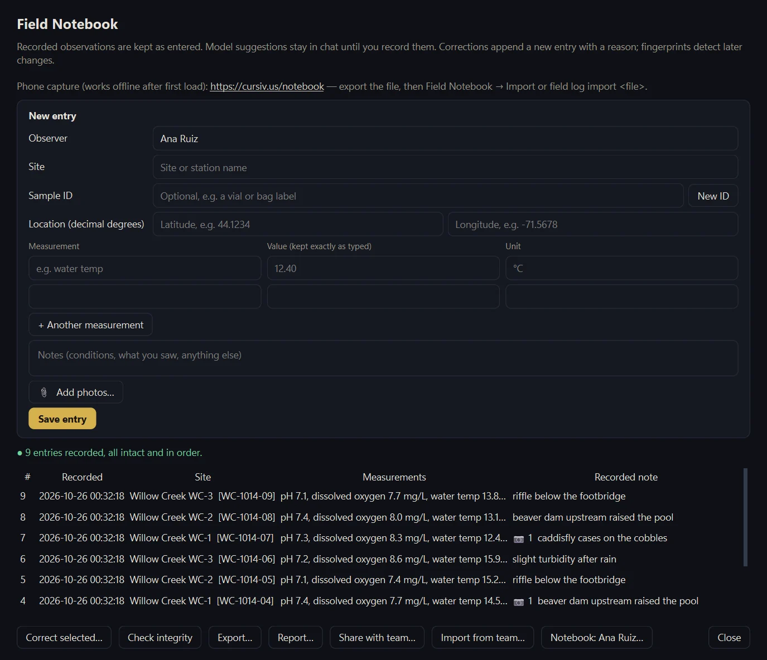This screenshot has width=767, height=660.
Task: Click Share with team button
Action: pos(377,637)
